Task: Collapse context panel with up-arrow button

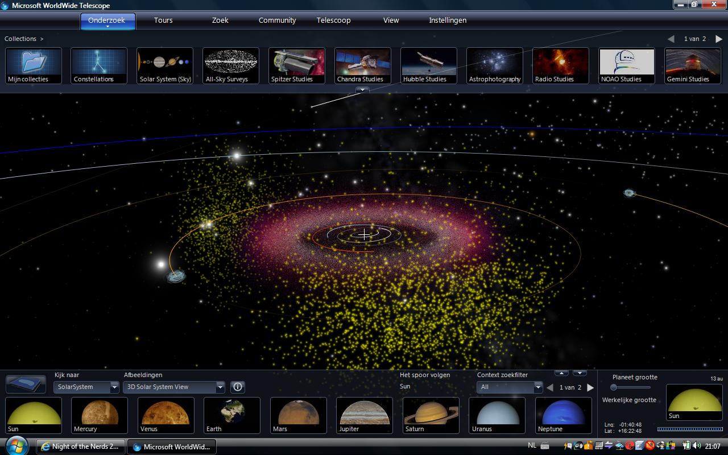Action: (561, 373)
